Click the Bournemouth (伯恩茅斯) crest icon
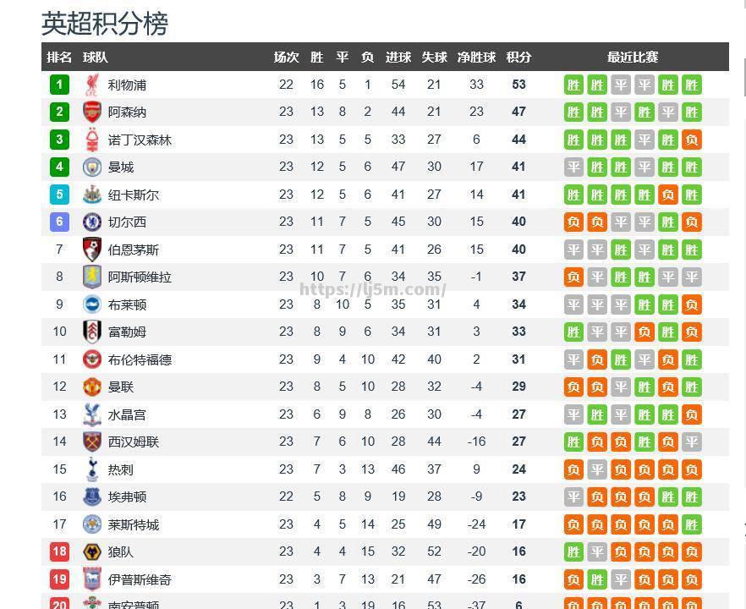Screen dimensions: 746x609 pos(92,250)
